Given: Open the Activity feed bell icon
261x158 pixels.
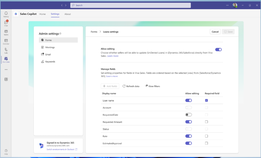Looking at the screenshot, I should (6, 13).
